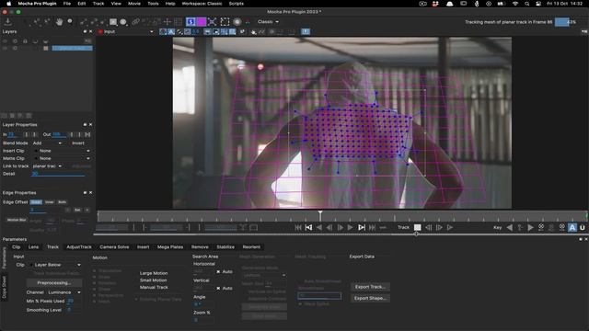Click the Min % Pixels Used field
Viewport: 589px width, 331px height.
tap(71, 301)
